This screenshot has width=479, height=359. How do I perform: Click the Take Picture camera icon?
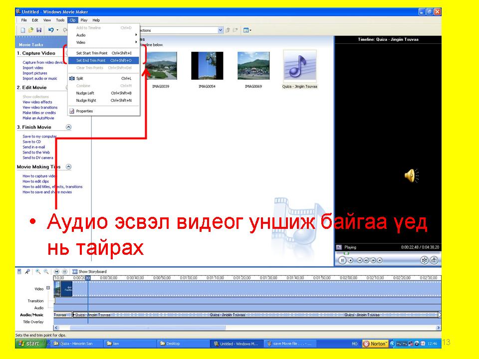[x=435, y=260]
